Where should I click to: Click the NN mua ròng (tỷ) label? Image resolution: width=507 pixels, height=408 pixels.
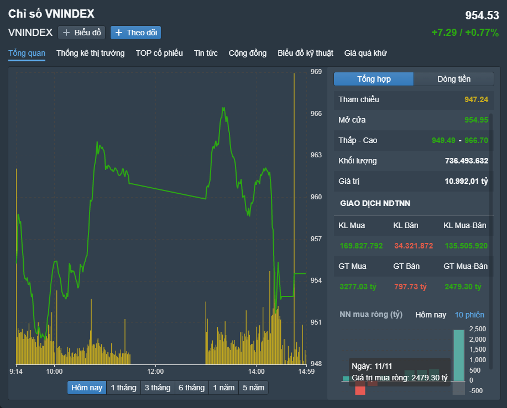pyautogui.click(x=371, y=315)
